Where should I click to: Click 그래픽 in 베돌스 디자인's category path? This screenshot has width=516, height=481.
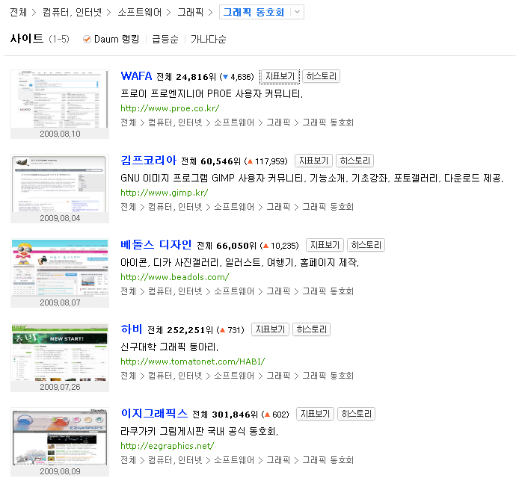tap(278, 291)
